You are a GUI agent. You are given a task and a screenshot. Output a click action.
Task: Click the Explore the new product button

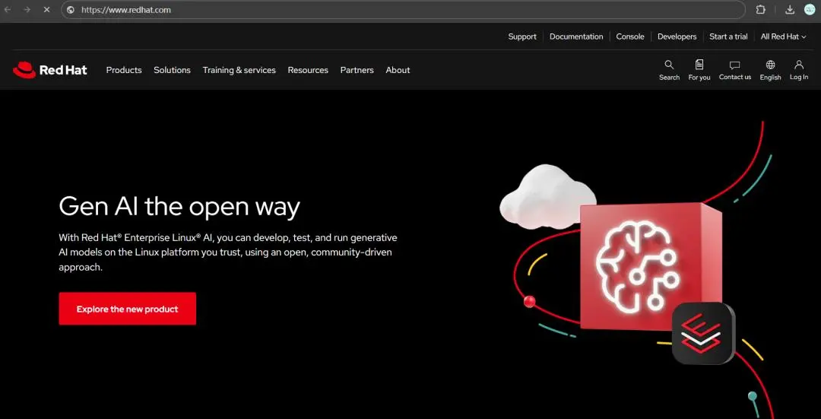coord(127,309)
